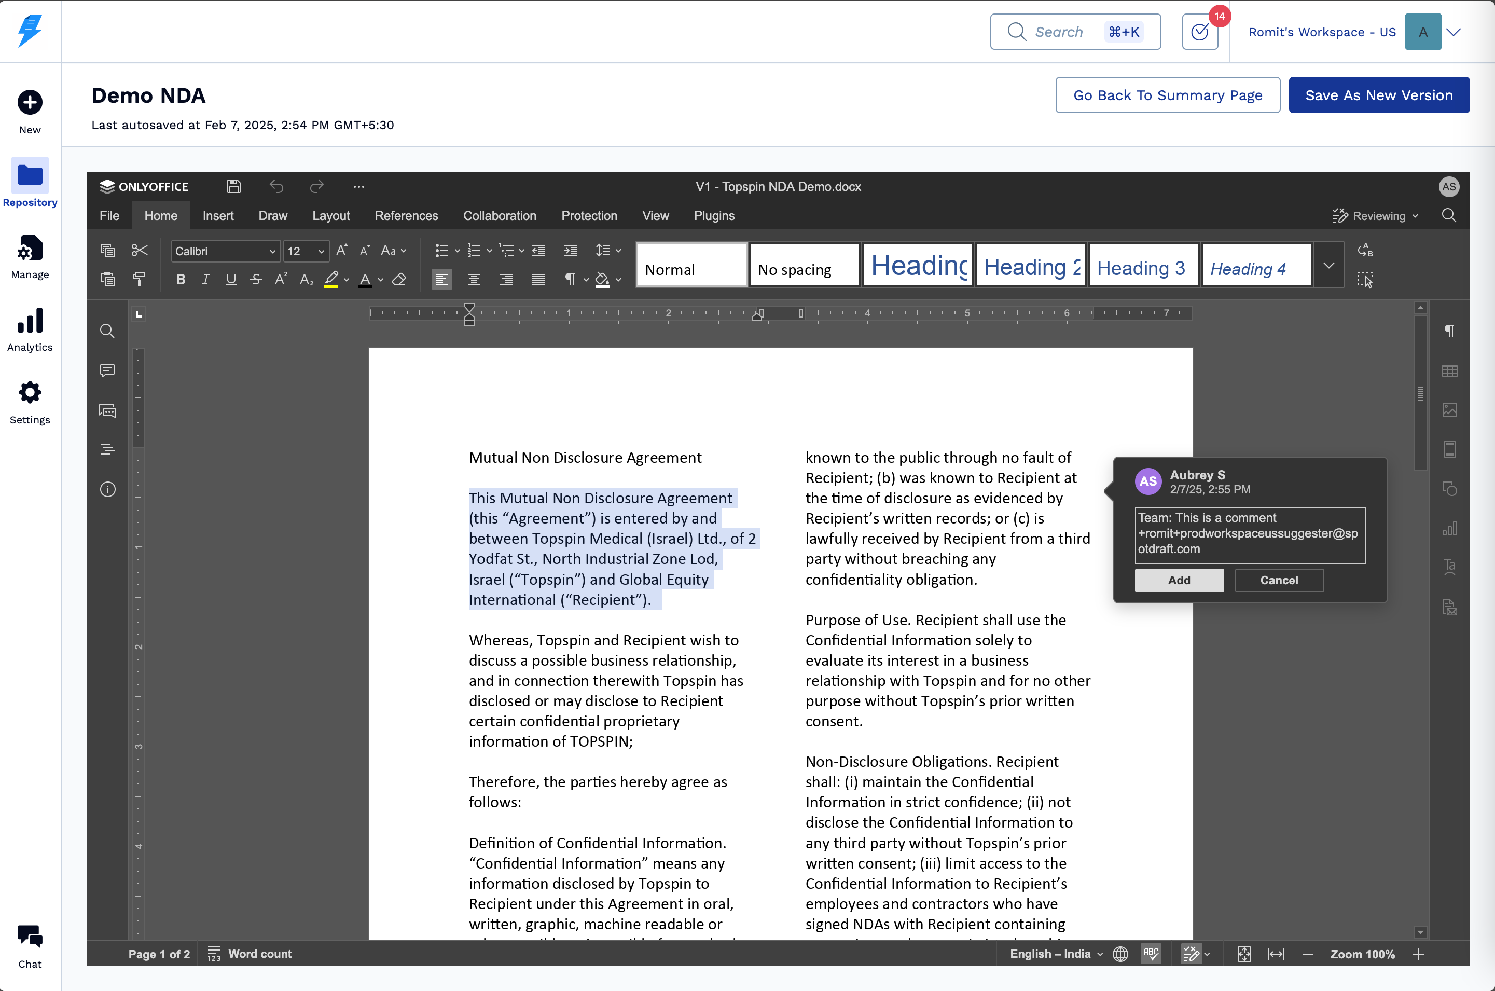Expand the bullets list dropdown
The height and width of the screenshot is (991, 1495).
[x=457, y=251]
